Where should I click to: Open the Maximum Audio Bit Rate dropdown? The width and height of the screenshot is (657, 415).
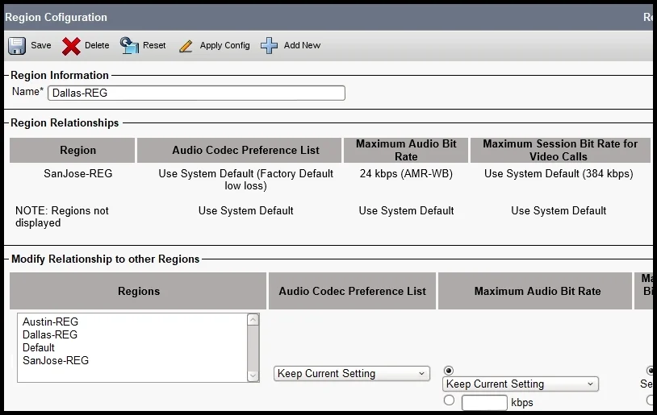pos(521,384)
